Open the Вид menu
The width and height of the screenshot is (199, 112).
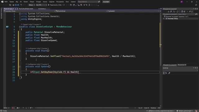(17, 2)
